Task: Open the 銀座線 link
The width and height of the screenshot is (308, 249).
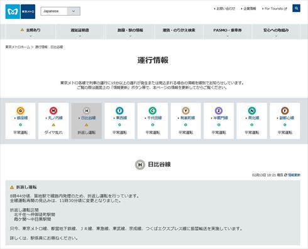Action: point(22,118)
